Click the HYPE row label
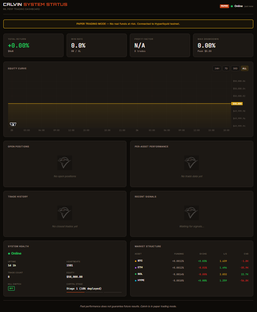257x312 pixels. pyautogui.click(x=141, y=280)
